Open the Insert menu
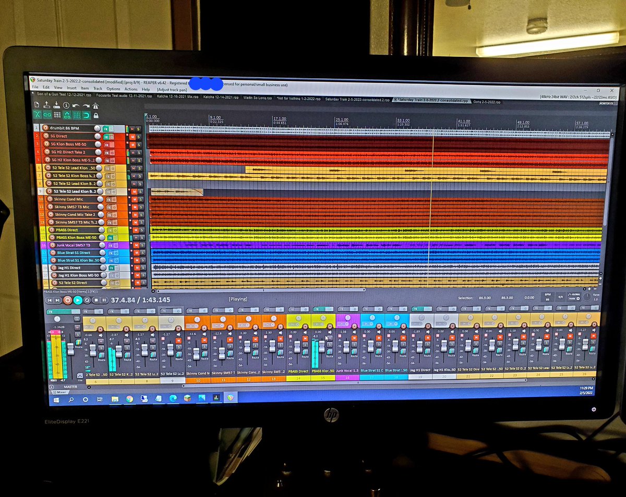The width and height of the screenshot is (626, 497). 71,88
